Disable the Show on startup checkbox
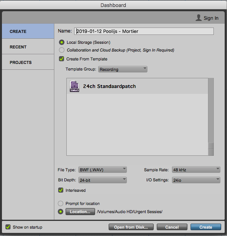 pyautogui.click(x=8, y=227)
